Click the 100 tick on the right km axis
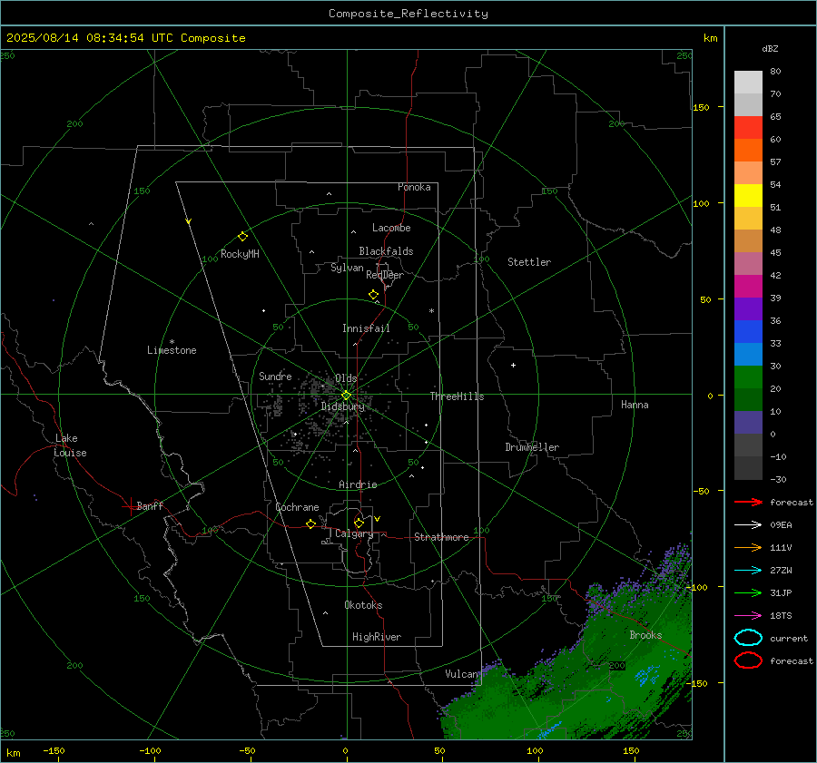 point(701,203)
